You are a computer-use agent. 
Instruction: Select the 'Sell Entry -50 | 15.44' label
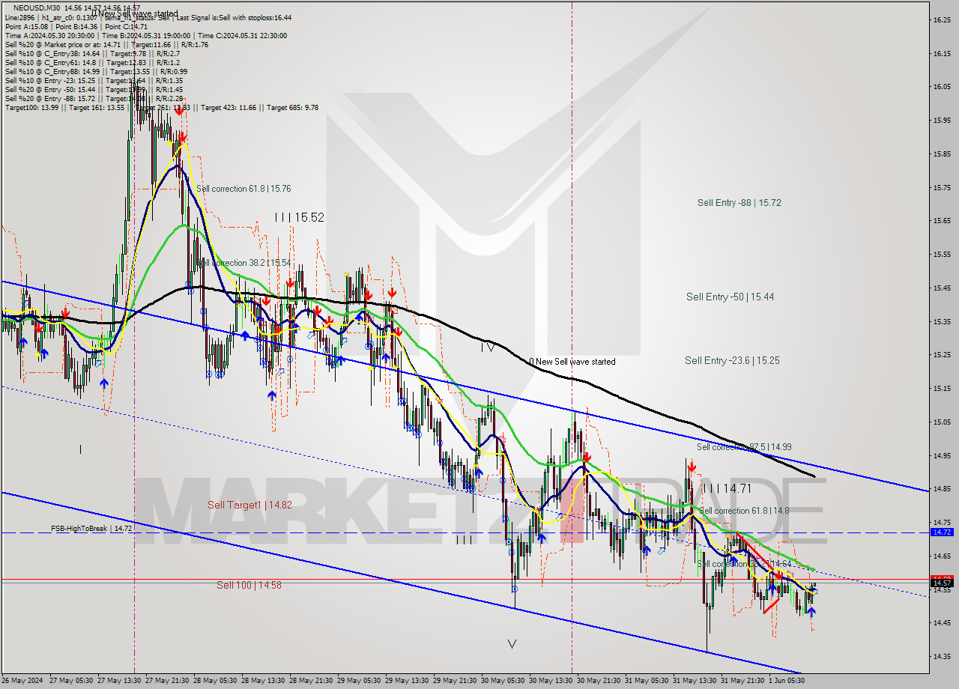(x=730, y=297)
